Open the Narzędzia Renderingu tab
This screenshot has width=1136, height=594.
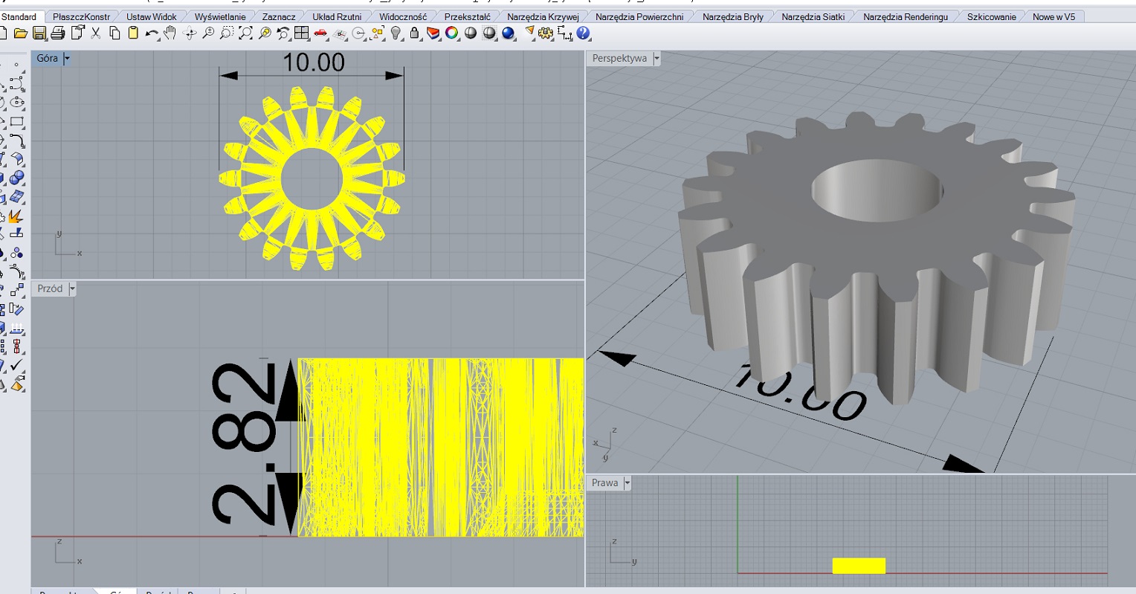tap(906, 16)
